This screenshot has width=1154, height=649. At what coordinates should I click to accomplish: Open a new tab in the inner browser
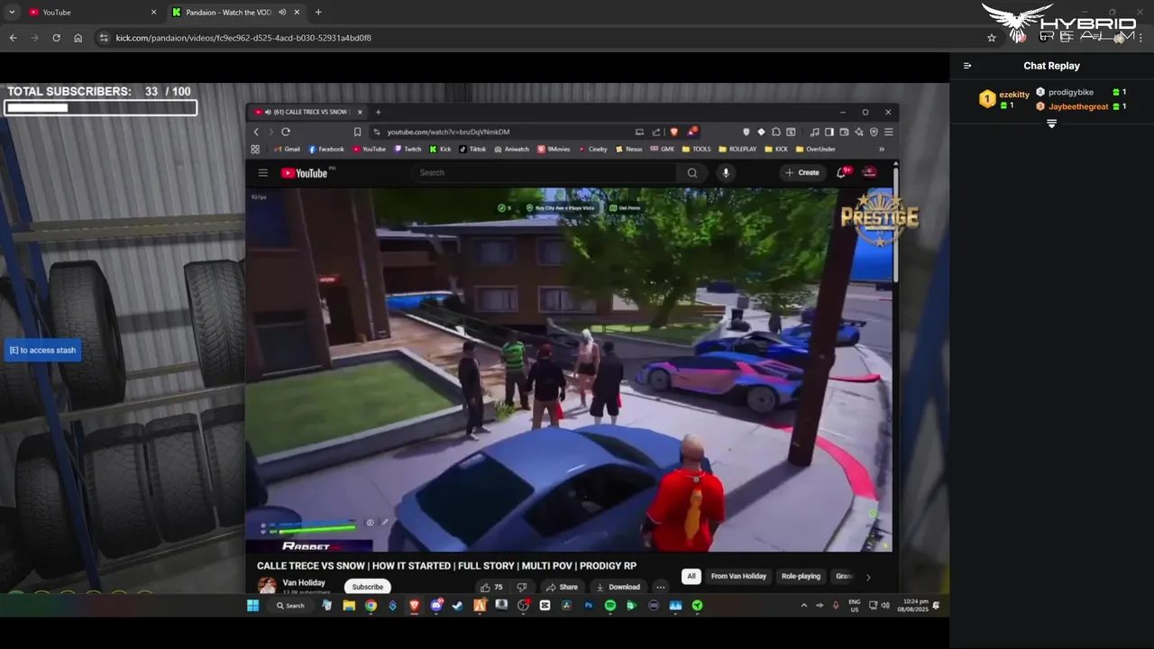click(378, 112)
